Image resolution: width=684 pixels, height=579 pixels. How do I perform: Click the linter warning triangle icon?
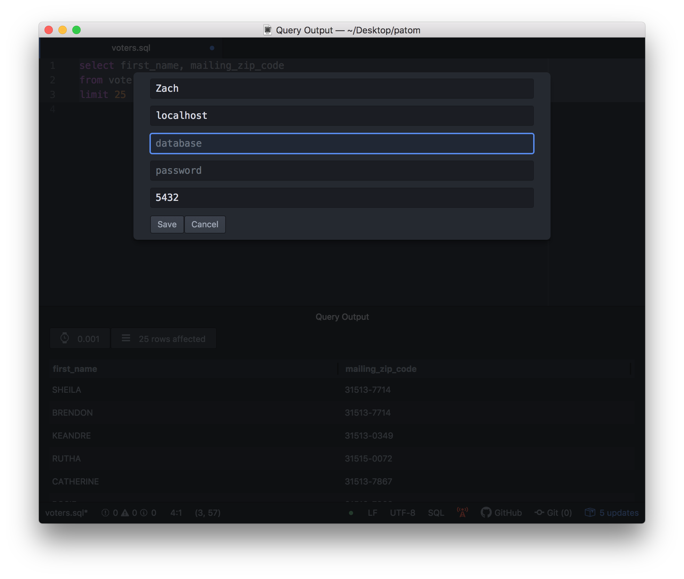pyautogui.click(x=125, y=513)
